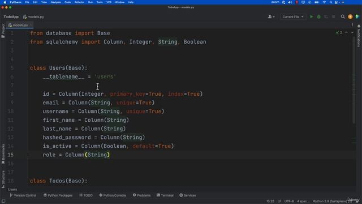This screenshot has height=204, width=362.
Task: Open the Window menu
Action: [120, 2]
